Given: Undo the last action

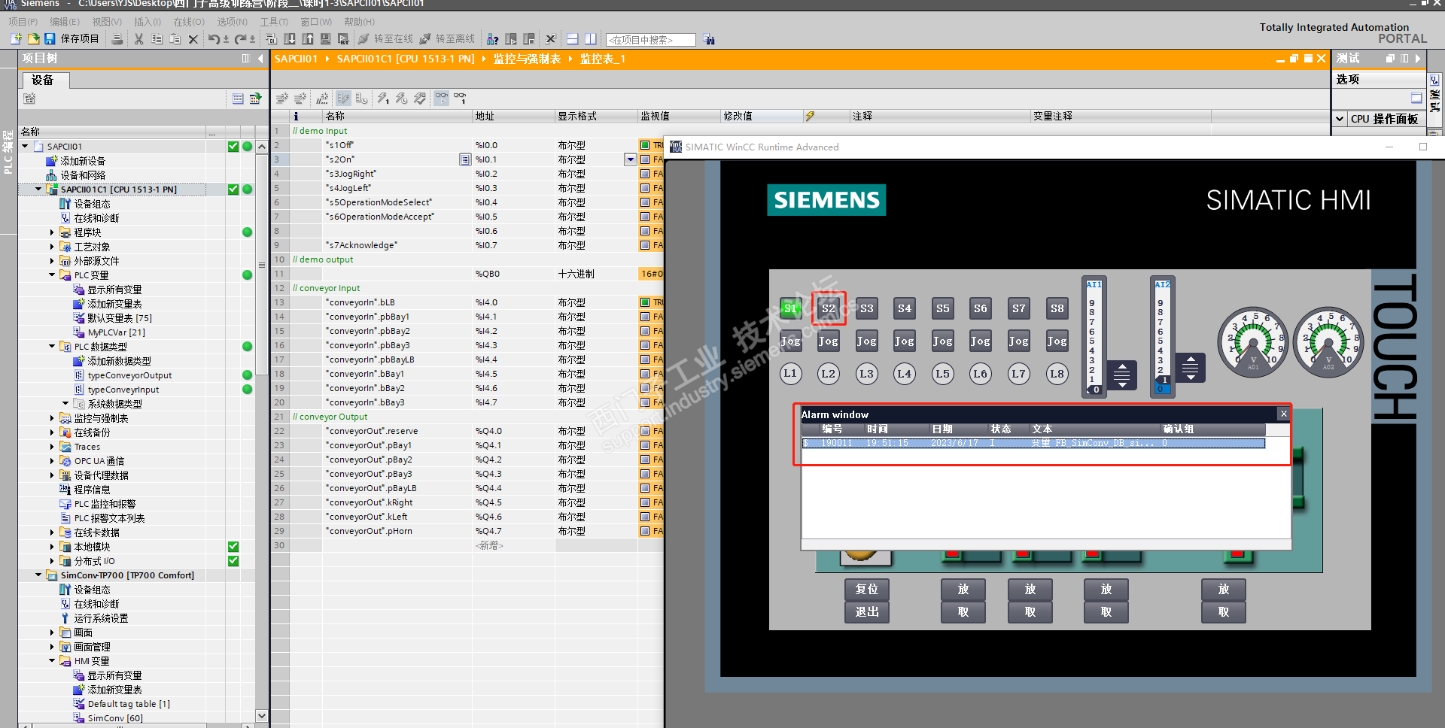Looking at the screenshot, I should pos(214,39).
